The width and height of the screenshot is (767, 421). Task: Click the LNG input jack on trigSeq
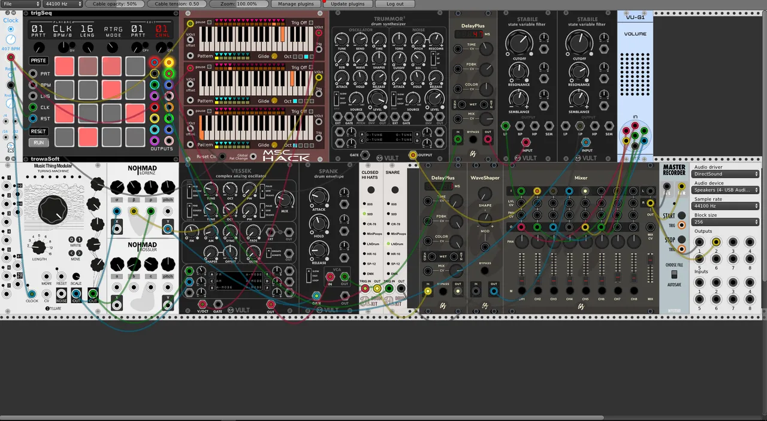pos(34,96)
